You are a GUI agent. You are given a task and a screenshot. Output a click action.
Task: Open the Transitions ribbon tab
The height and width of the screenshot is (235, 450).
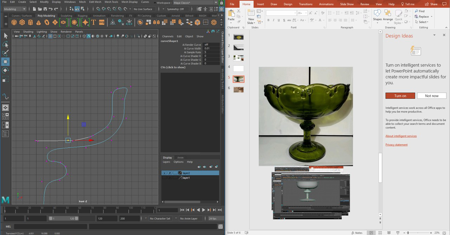point(306,4)
